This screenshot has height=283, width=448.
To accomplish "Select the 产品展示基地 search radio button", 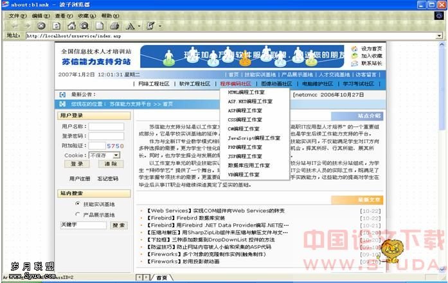I will 77,215.
